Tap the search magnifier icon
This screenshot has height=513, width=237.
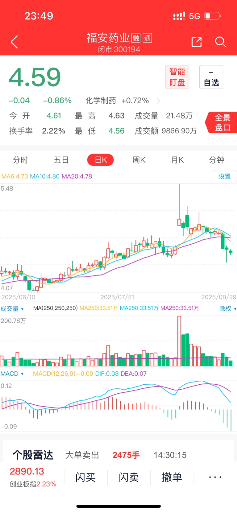pyautogui.click(x=220, y=42)
